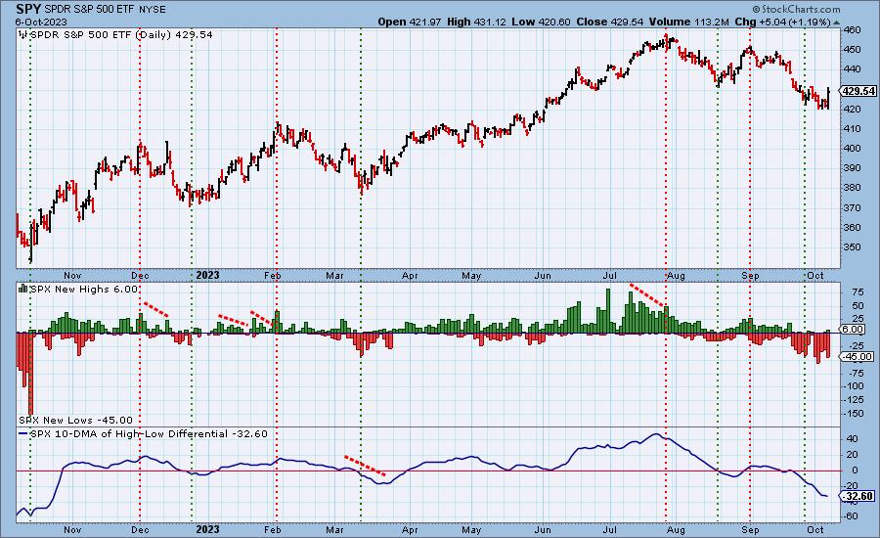Click the 429.54 price tag on right axis
The height and width of the screenshot is (538, 880).
point(858,91)
